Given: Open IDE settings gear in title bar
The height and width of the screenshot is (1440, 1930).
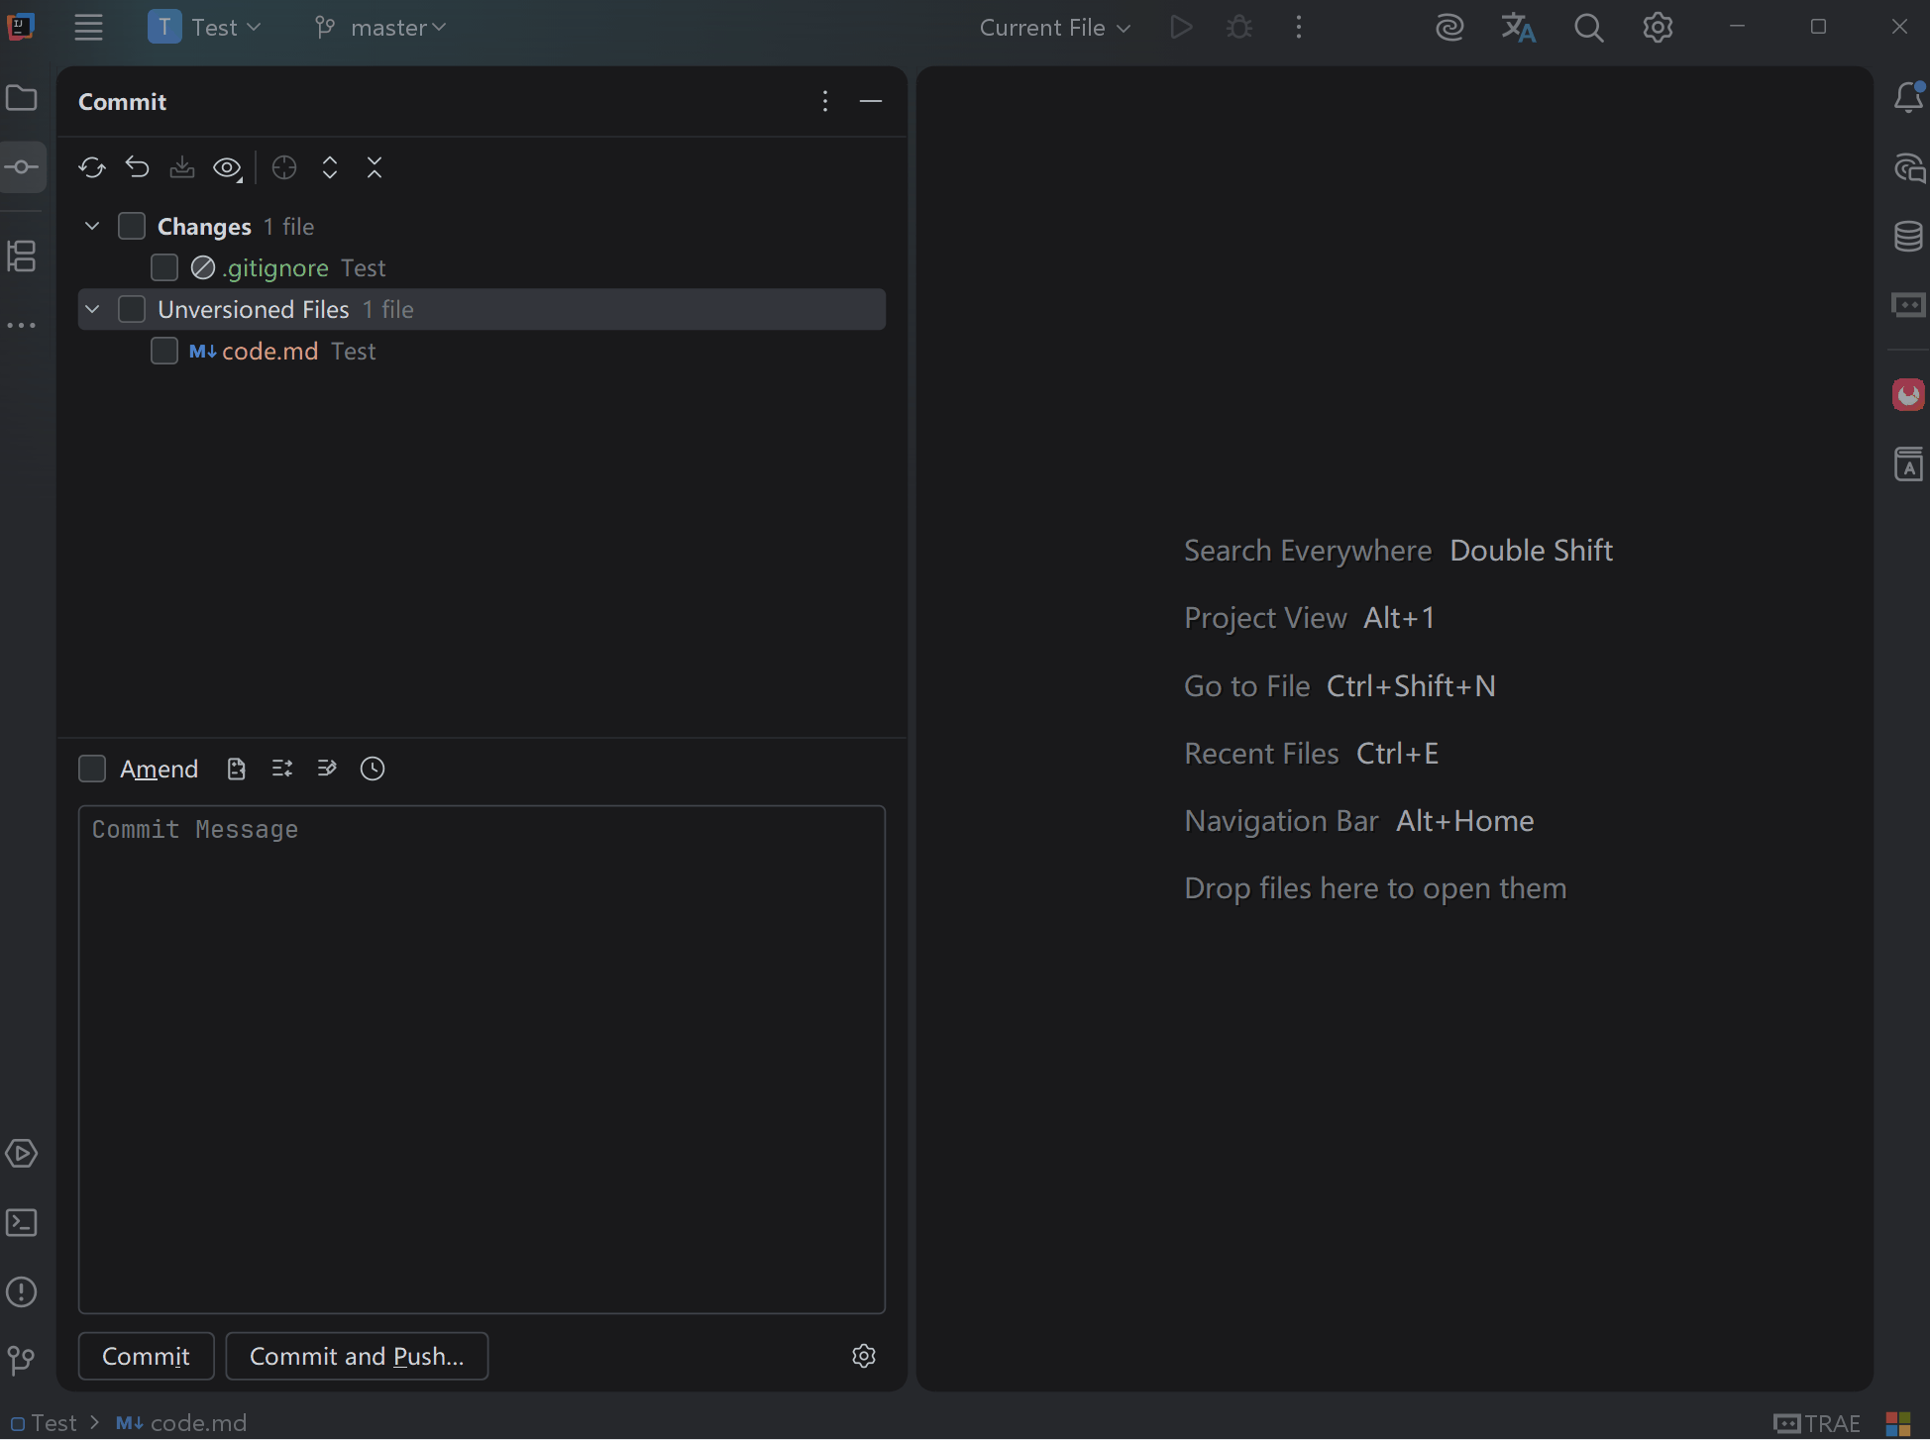Looking at the screenshot, I should click(x=1658, y=28).
